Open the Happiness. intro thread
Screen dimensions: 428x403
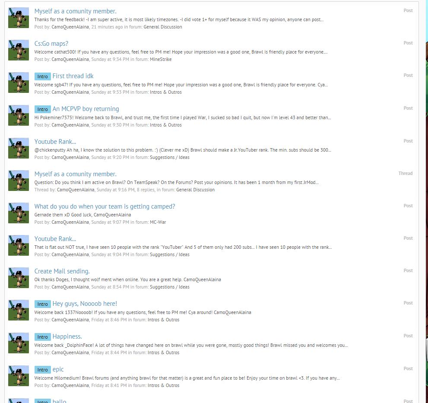pos(67,336)
